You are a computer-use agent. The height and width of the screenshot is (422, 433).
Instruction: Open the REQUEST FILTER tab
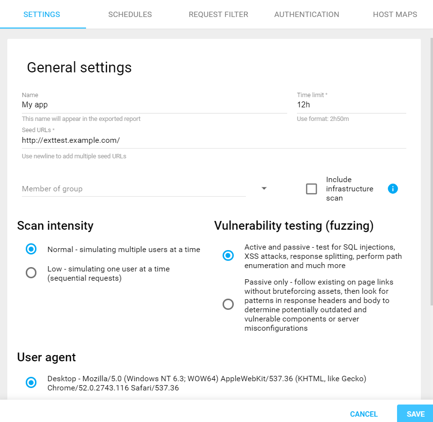pyautogui.click(x=218, y=14)
